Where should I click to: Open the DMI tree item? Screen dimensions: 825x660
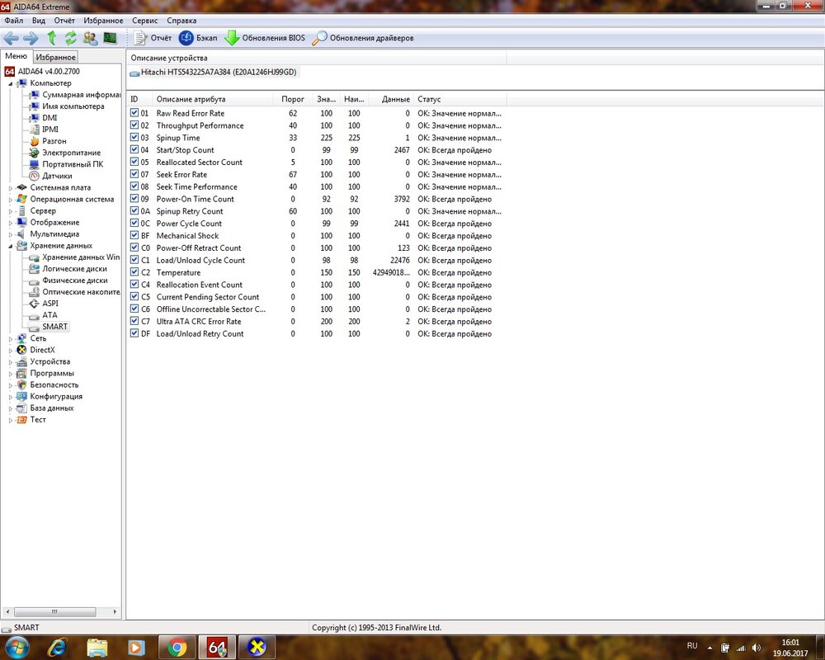[49, 118]
